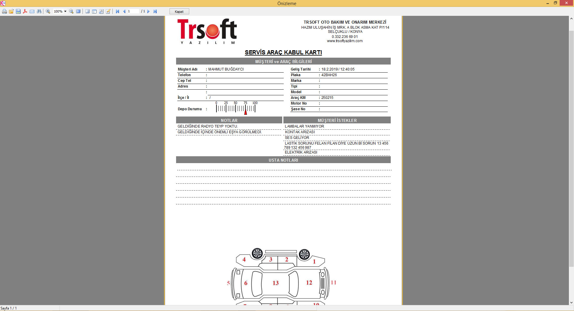The image size is (574, 311).
Task: Open Find with the binoculars icon
Action: [39, 11]
